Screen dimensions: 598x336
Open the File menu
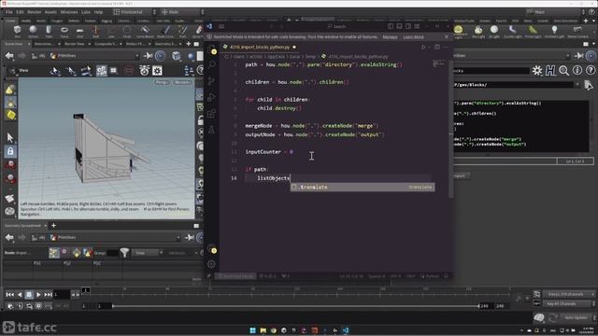[8, 12]
